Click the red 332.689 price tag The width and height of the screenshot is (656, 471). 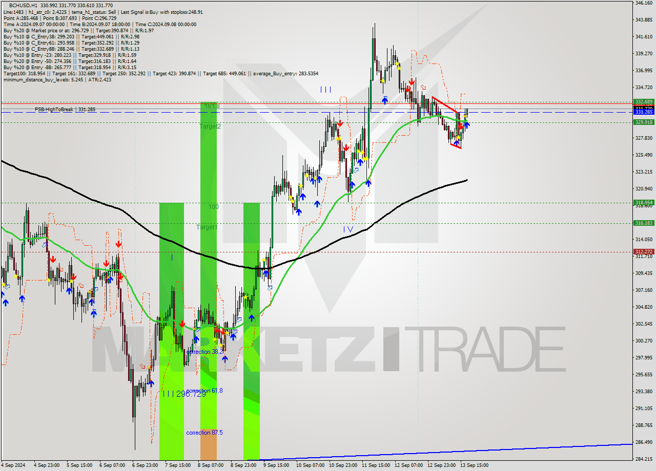coord(644,102)
